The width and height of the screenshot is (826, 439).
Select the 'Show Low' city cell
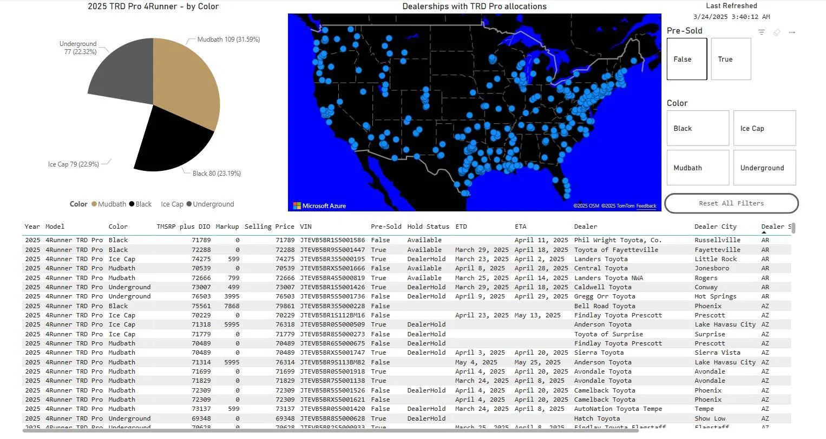(710, 418)
